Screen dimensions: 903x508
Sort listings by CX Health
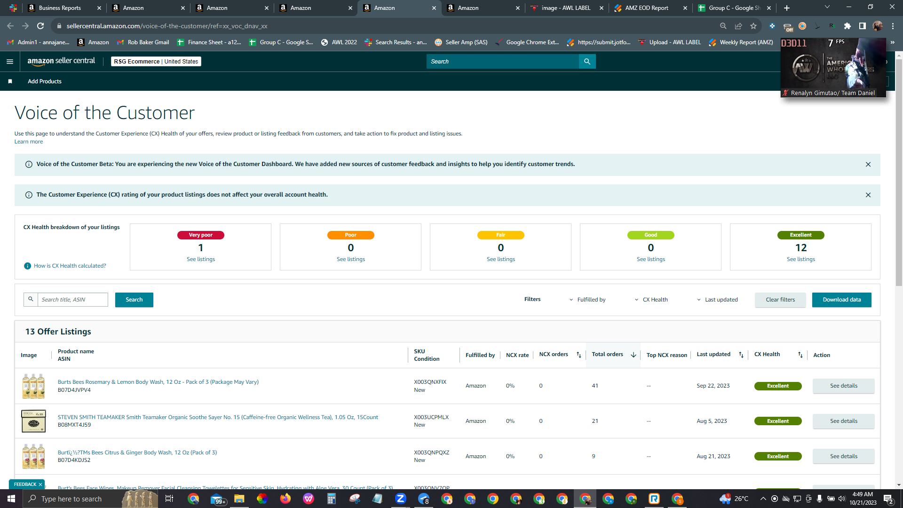pyautogui.click(x=800, y=355)
